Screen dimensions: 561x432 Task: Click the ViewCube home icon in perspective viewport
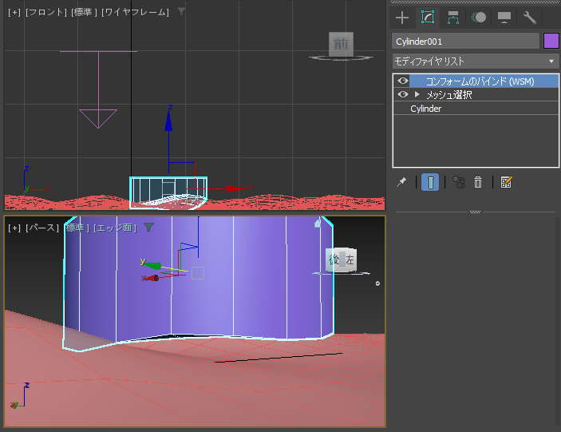pyautogui.click(x=318, y=224)
